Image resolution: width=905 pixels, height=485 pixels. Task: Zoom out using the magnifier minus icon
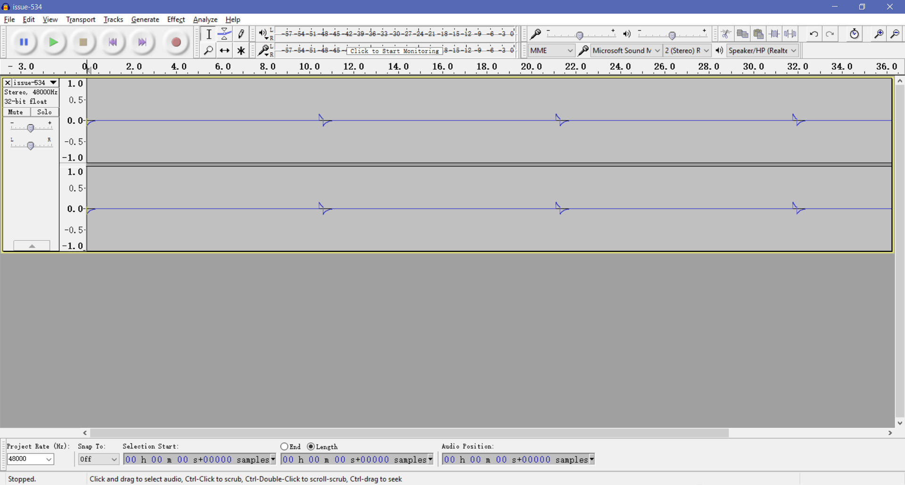coord(895,34)
